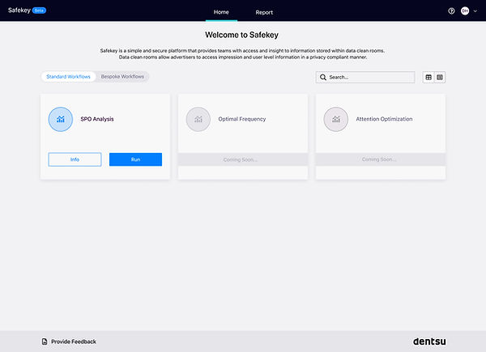The image size is (486, 352).
Task: Click the dentsu logo in footer
Action: 429,341
